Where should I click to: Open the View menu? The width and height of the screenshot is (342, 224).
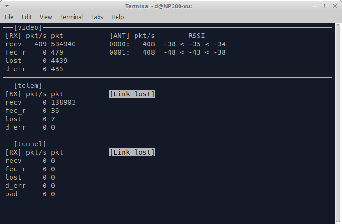46,17
